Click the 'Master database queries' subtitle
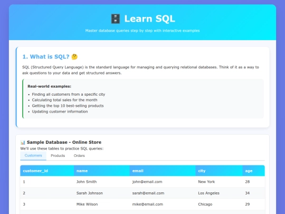285x214 pixels. tap(142, 31)
